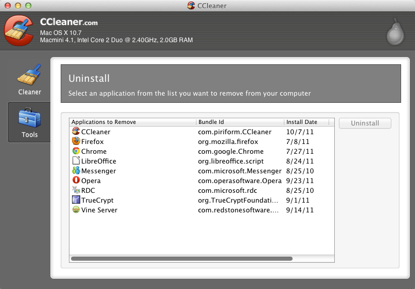Sort list by Install Date column

[x=309, y=122]
